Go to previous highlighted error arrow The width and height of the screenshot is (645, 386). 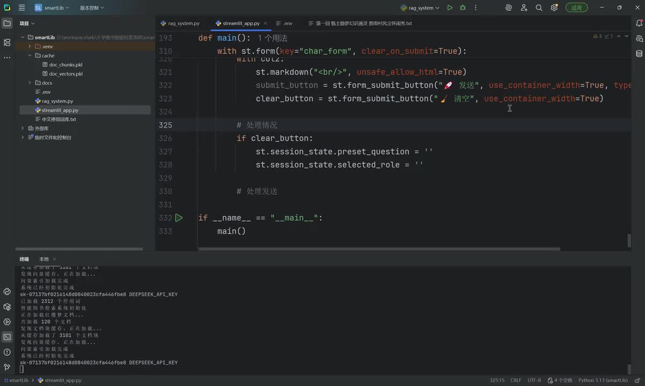pyautogui.click(x=619, y=36)
